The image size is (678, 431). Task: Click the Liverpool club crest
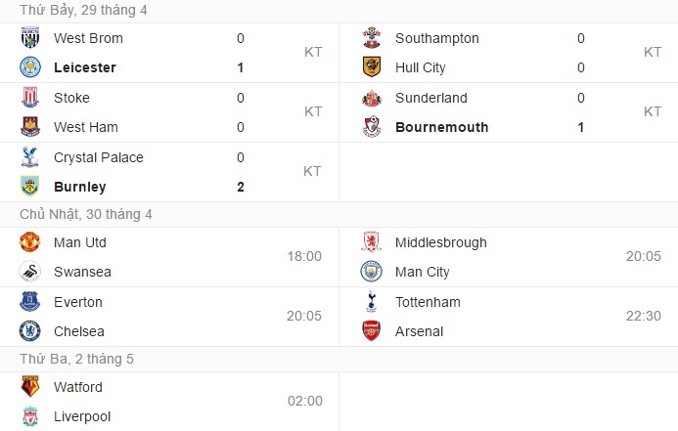[x=30, y=416]
